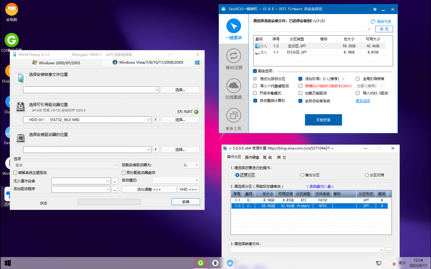431x269 pixels.
Task: Click the boot drive floppy icon
Action: pyautogui.click(x=20, y=106)
